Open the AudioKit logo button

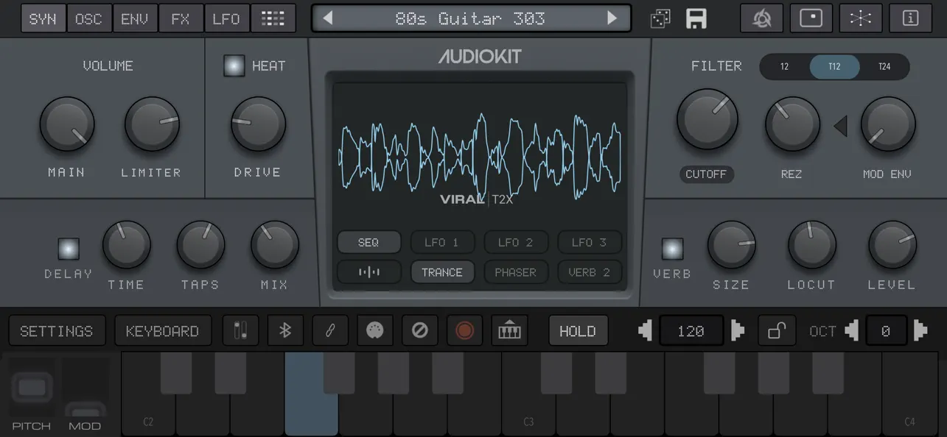(x=761, y=19)
